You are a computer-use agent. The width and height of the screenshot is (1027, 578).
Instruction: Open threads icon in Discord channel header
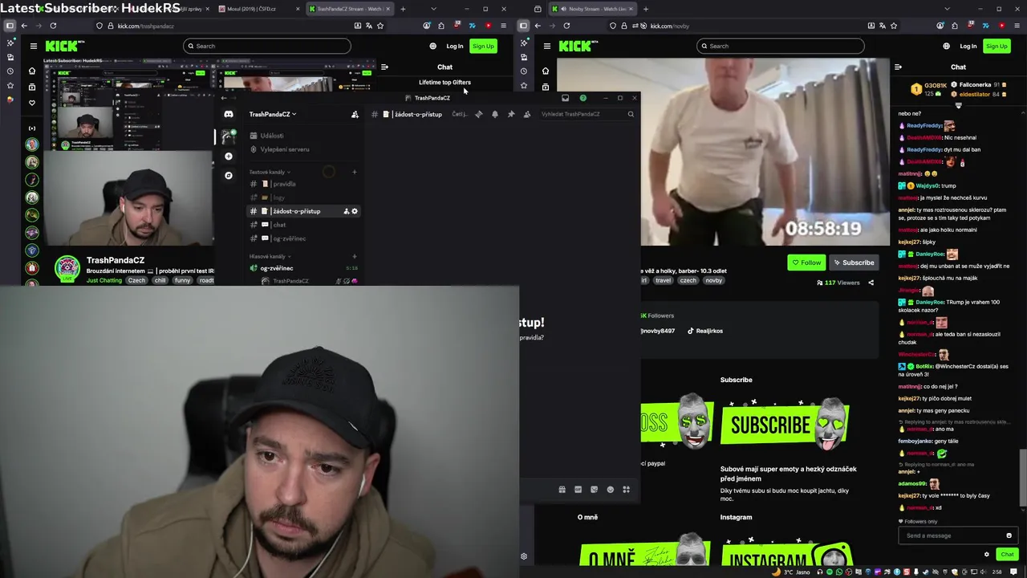479,114
